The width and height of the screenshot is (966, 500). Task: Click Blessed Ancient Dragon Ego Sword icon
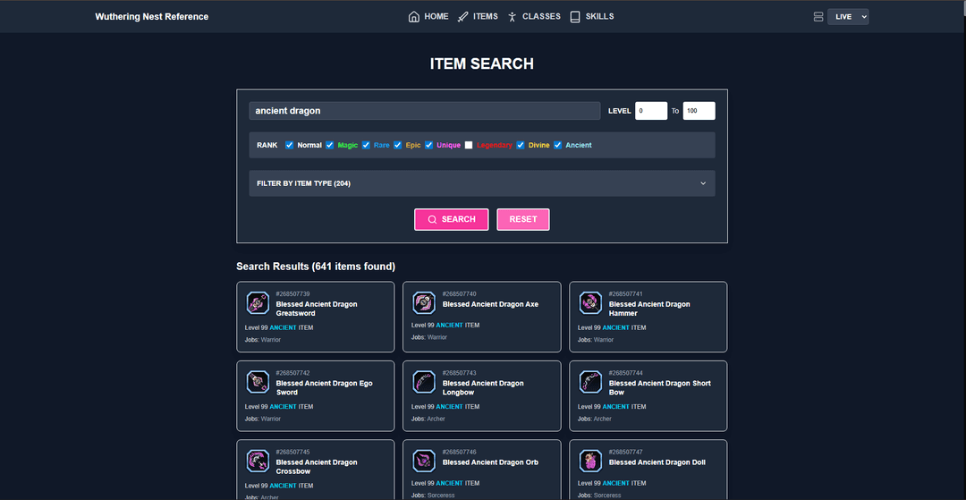pyautogui.click(x=258, y=382)
